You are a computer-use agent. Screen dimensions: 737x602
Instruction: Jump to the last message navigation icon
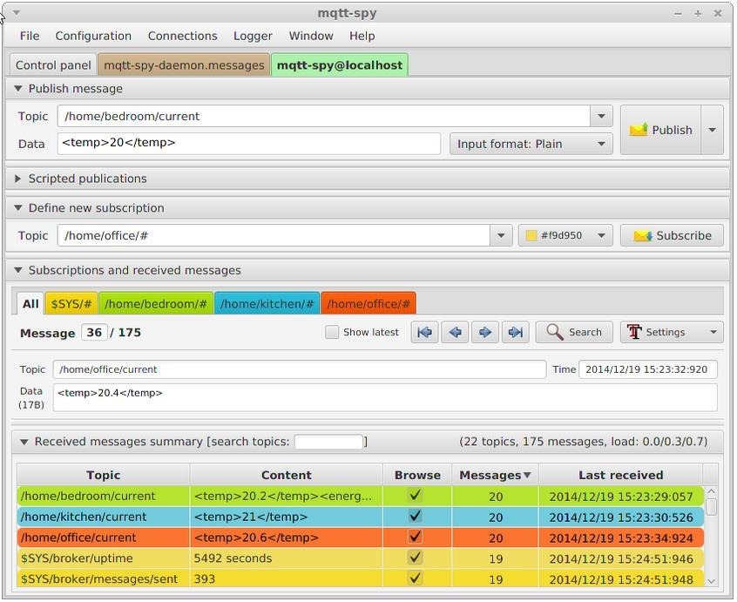coord(516,332)
